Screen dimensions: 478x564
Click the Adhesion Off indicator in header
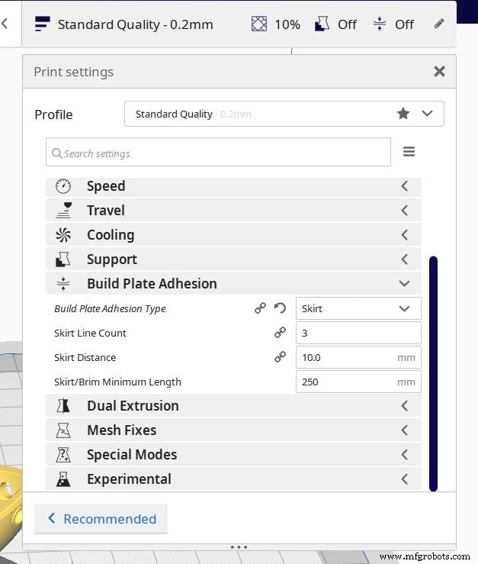click(x=393, y=24)
